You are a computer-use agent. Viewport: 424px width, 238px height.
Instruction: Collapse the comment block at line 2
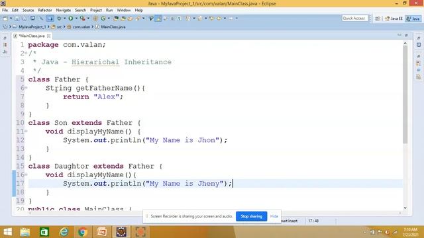pyautogui.click(x=26, y=53)
